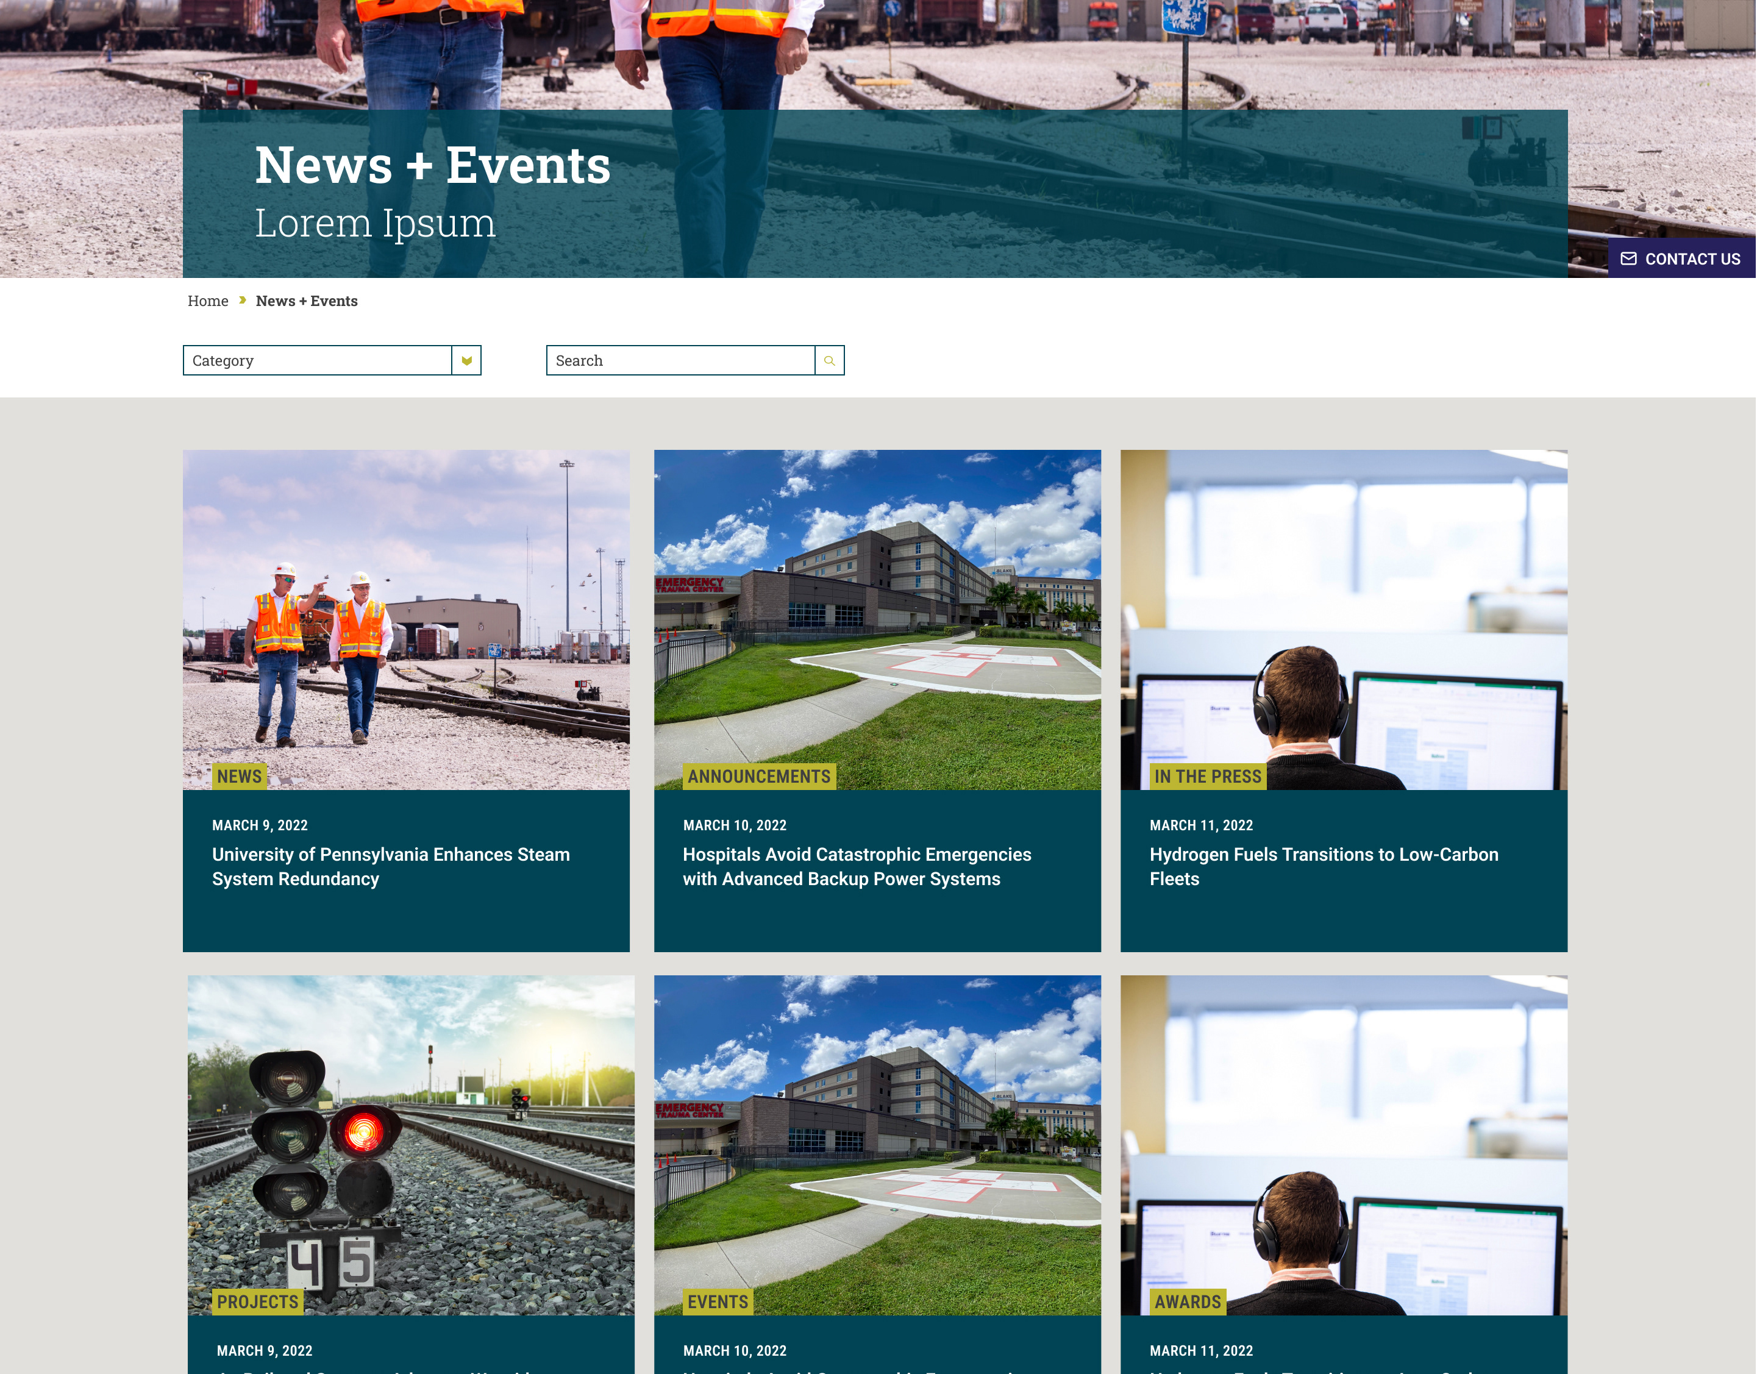Open the Category dropdown arrow
Screen dimensions: 1757x1374
click(466, 360)
